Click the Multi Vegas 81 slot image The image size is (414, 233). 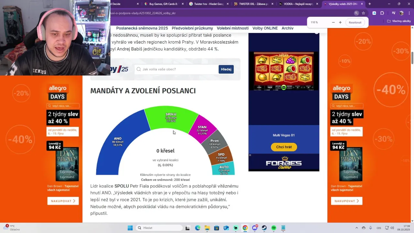click(284, 71)
